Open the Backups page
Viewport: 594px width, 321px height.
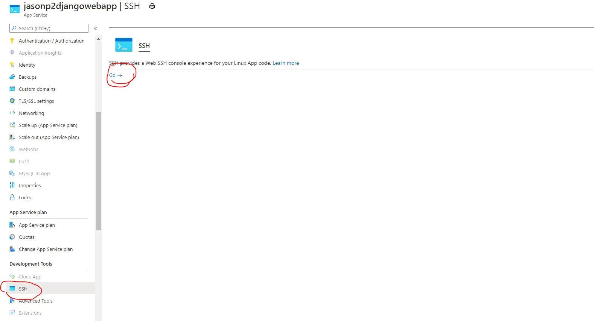(x=28, y=77)
